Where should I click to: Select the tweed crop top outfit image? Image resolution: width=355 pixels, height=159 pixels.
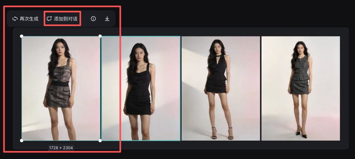pos(61,88)
